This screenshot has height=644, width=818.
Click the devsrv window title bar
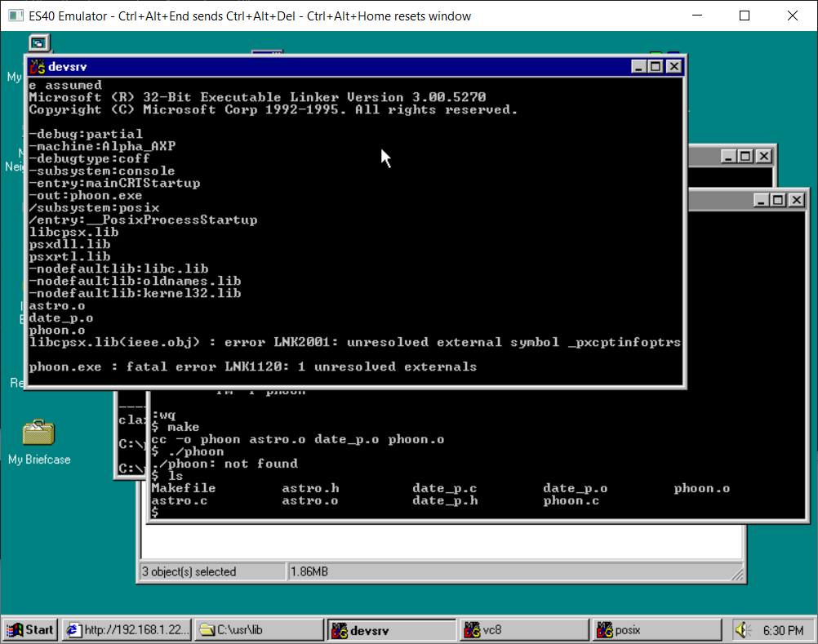(x=355, y=67)
